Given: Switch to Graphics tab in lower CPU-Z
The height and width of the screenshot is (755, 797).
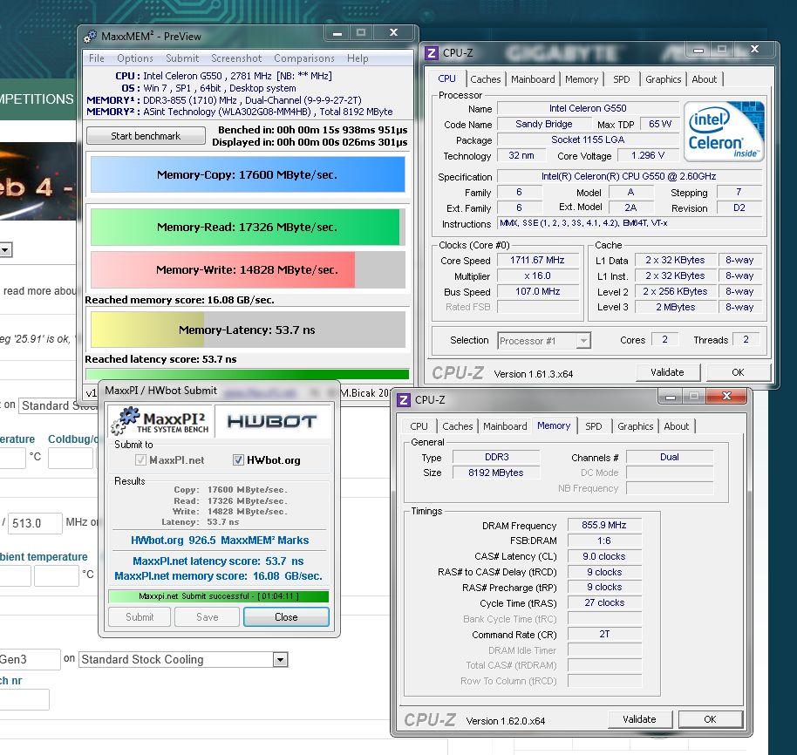Looking at the screenshot, I should (x=635, y=426).
